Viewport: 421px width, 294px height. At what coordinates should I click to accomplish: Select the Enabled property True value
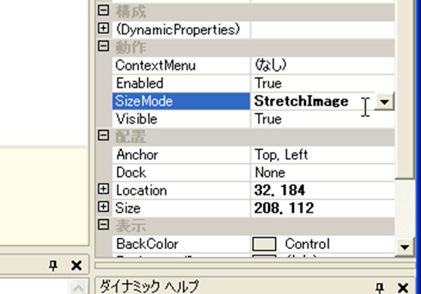click(268, 83)
